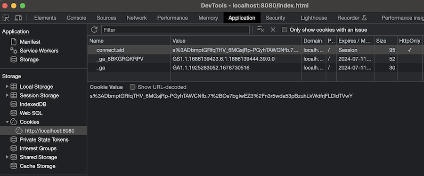Click the Local Storage table icon
Viewport: 424px width, 176px height.
(14, 86)
